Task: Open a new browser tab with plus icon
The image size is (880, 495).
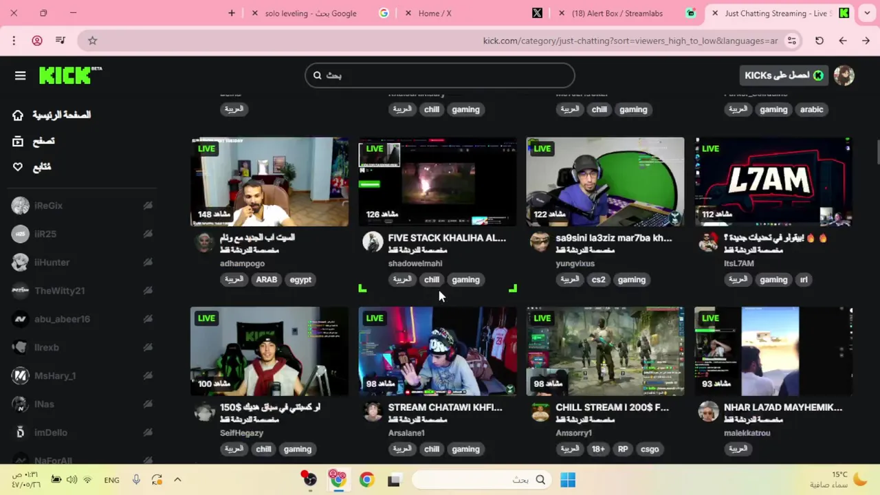Action: (232, 13)
